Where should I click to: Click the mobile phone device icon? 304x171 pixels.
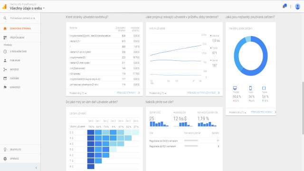click(250, 88)
